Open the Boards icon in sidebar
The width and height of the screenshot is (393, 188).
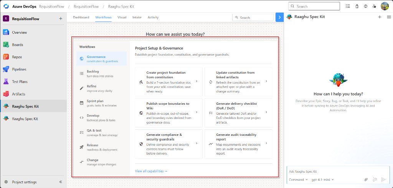pyautogui.click(x=6, y=45)
